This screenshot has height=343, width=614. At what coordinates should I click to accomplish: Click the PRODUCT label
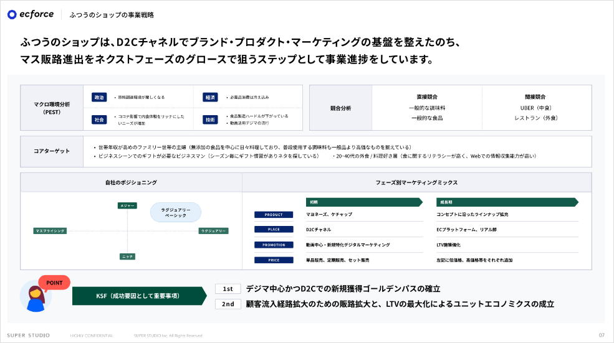click(x=273, y=215)
